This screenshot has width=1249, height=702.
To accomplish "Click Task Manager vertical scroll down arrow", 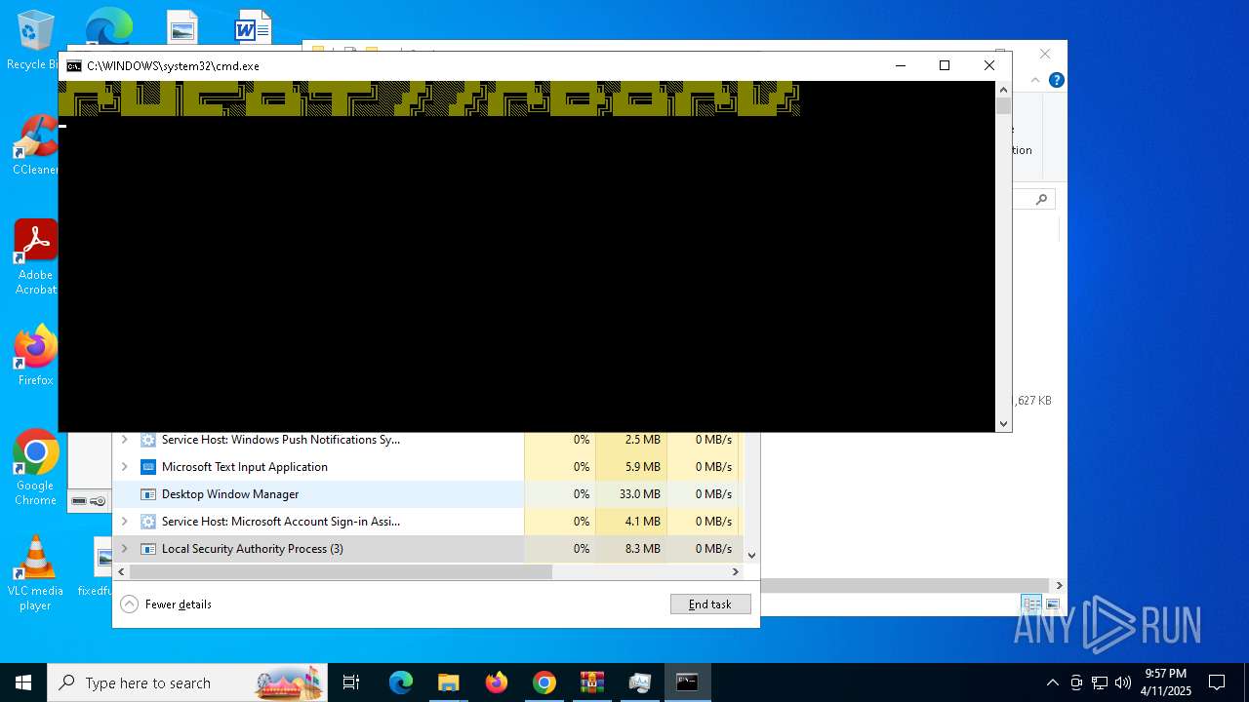I will tap(751, 556).
